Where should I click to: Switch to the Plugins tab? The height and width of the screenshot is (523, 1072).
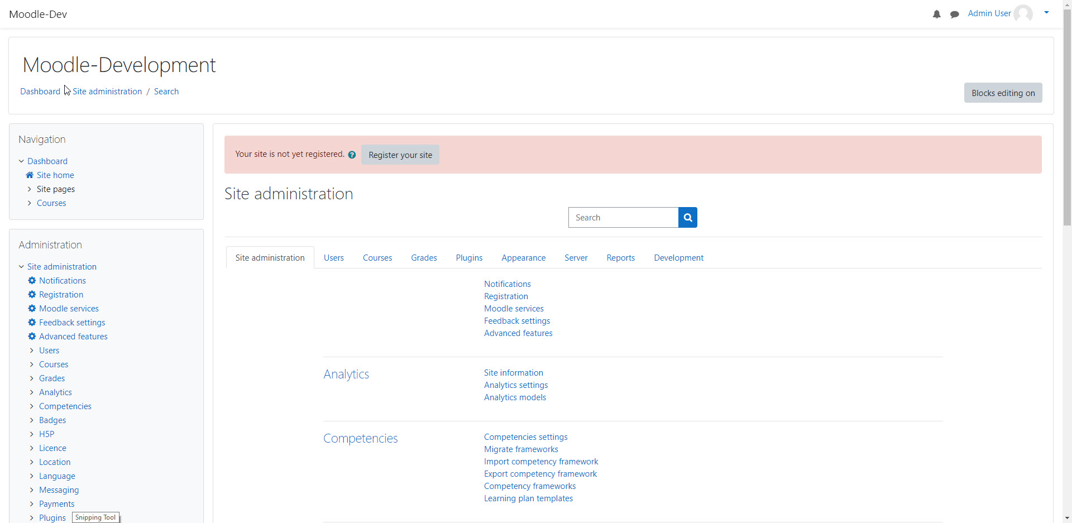469,257
